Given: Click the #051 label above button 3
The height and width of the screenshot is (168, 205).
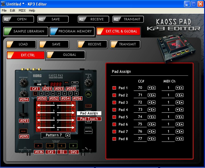Looking at the screenshot, I should point(47,89).
